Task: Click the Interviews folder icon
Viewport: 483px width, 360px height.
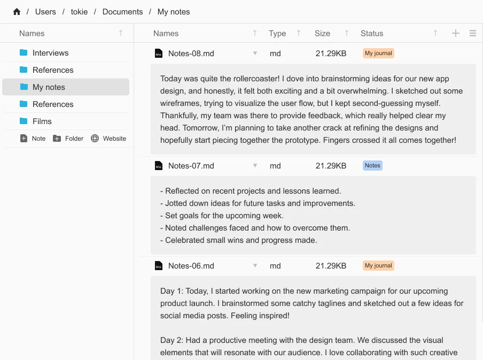Action: coord(24,53)
